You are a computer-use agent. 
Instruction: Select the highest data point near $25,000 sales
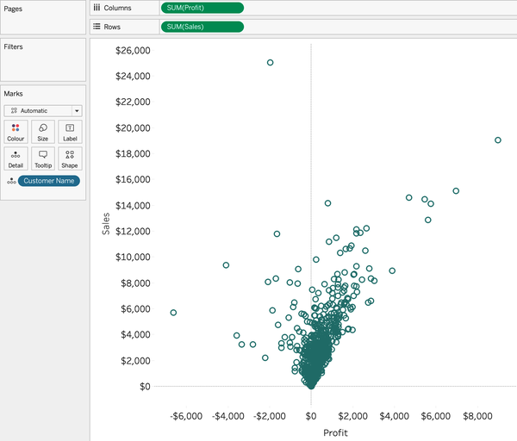pyautogui.click(x=270, y=63)
